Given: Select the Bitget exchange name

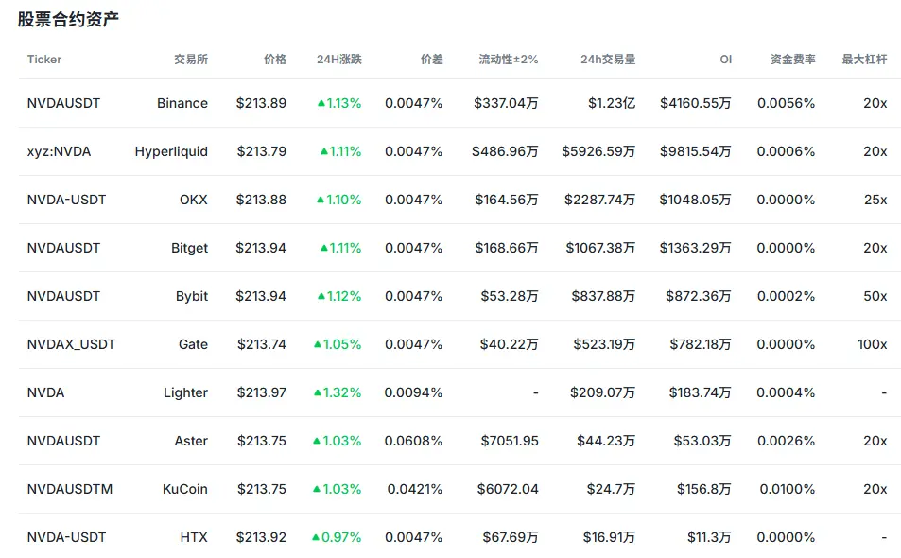Looking at the screenshot, I should click(190, 248).
